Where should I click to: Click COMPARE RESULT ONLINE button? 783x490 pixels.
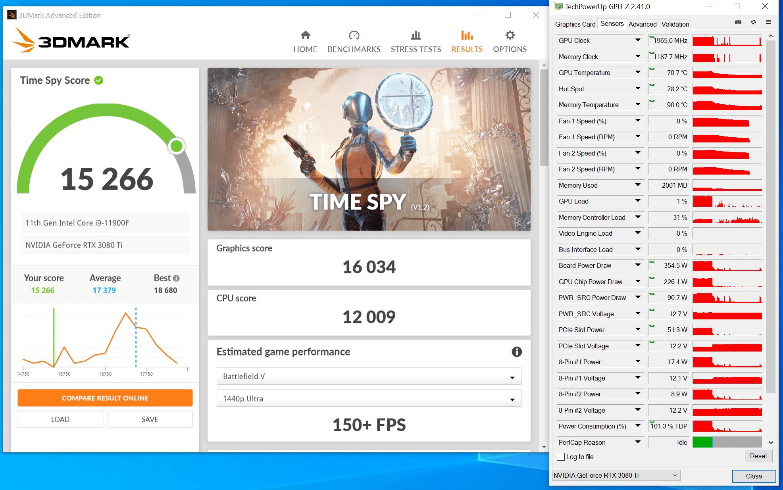[x=105, y=398]
